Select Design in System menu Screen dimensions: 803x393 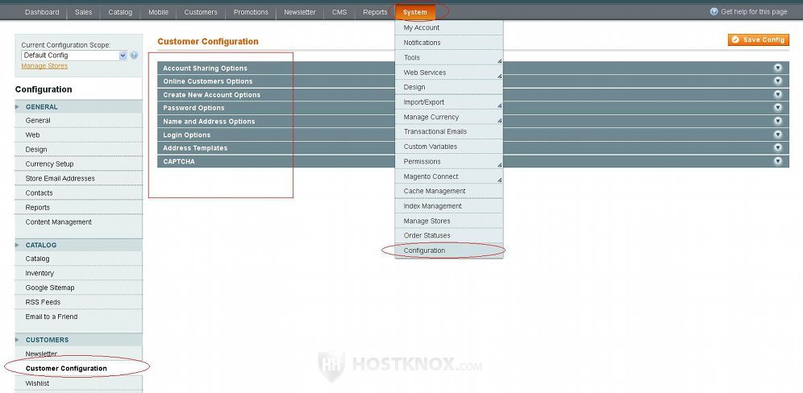tap(449, 87)
